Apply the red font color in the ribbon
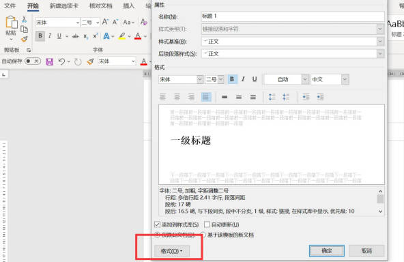 point(138,36)
